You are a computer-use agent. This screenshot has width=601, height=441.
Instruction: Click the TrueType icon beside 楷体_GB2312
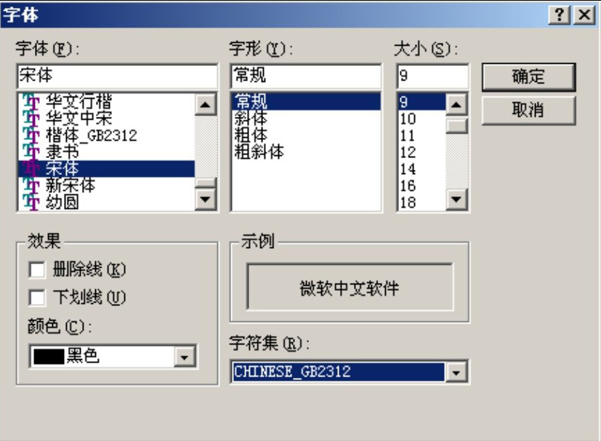[x=31, y=136]
